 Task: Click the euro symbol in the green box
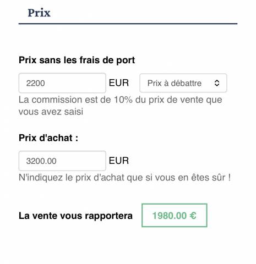[193, 216]
